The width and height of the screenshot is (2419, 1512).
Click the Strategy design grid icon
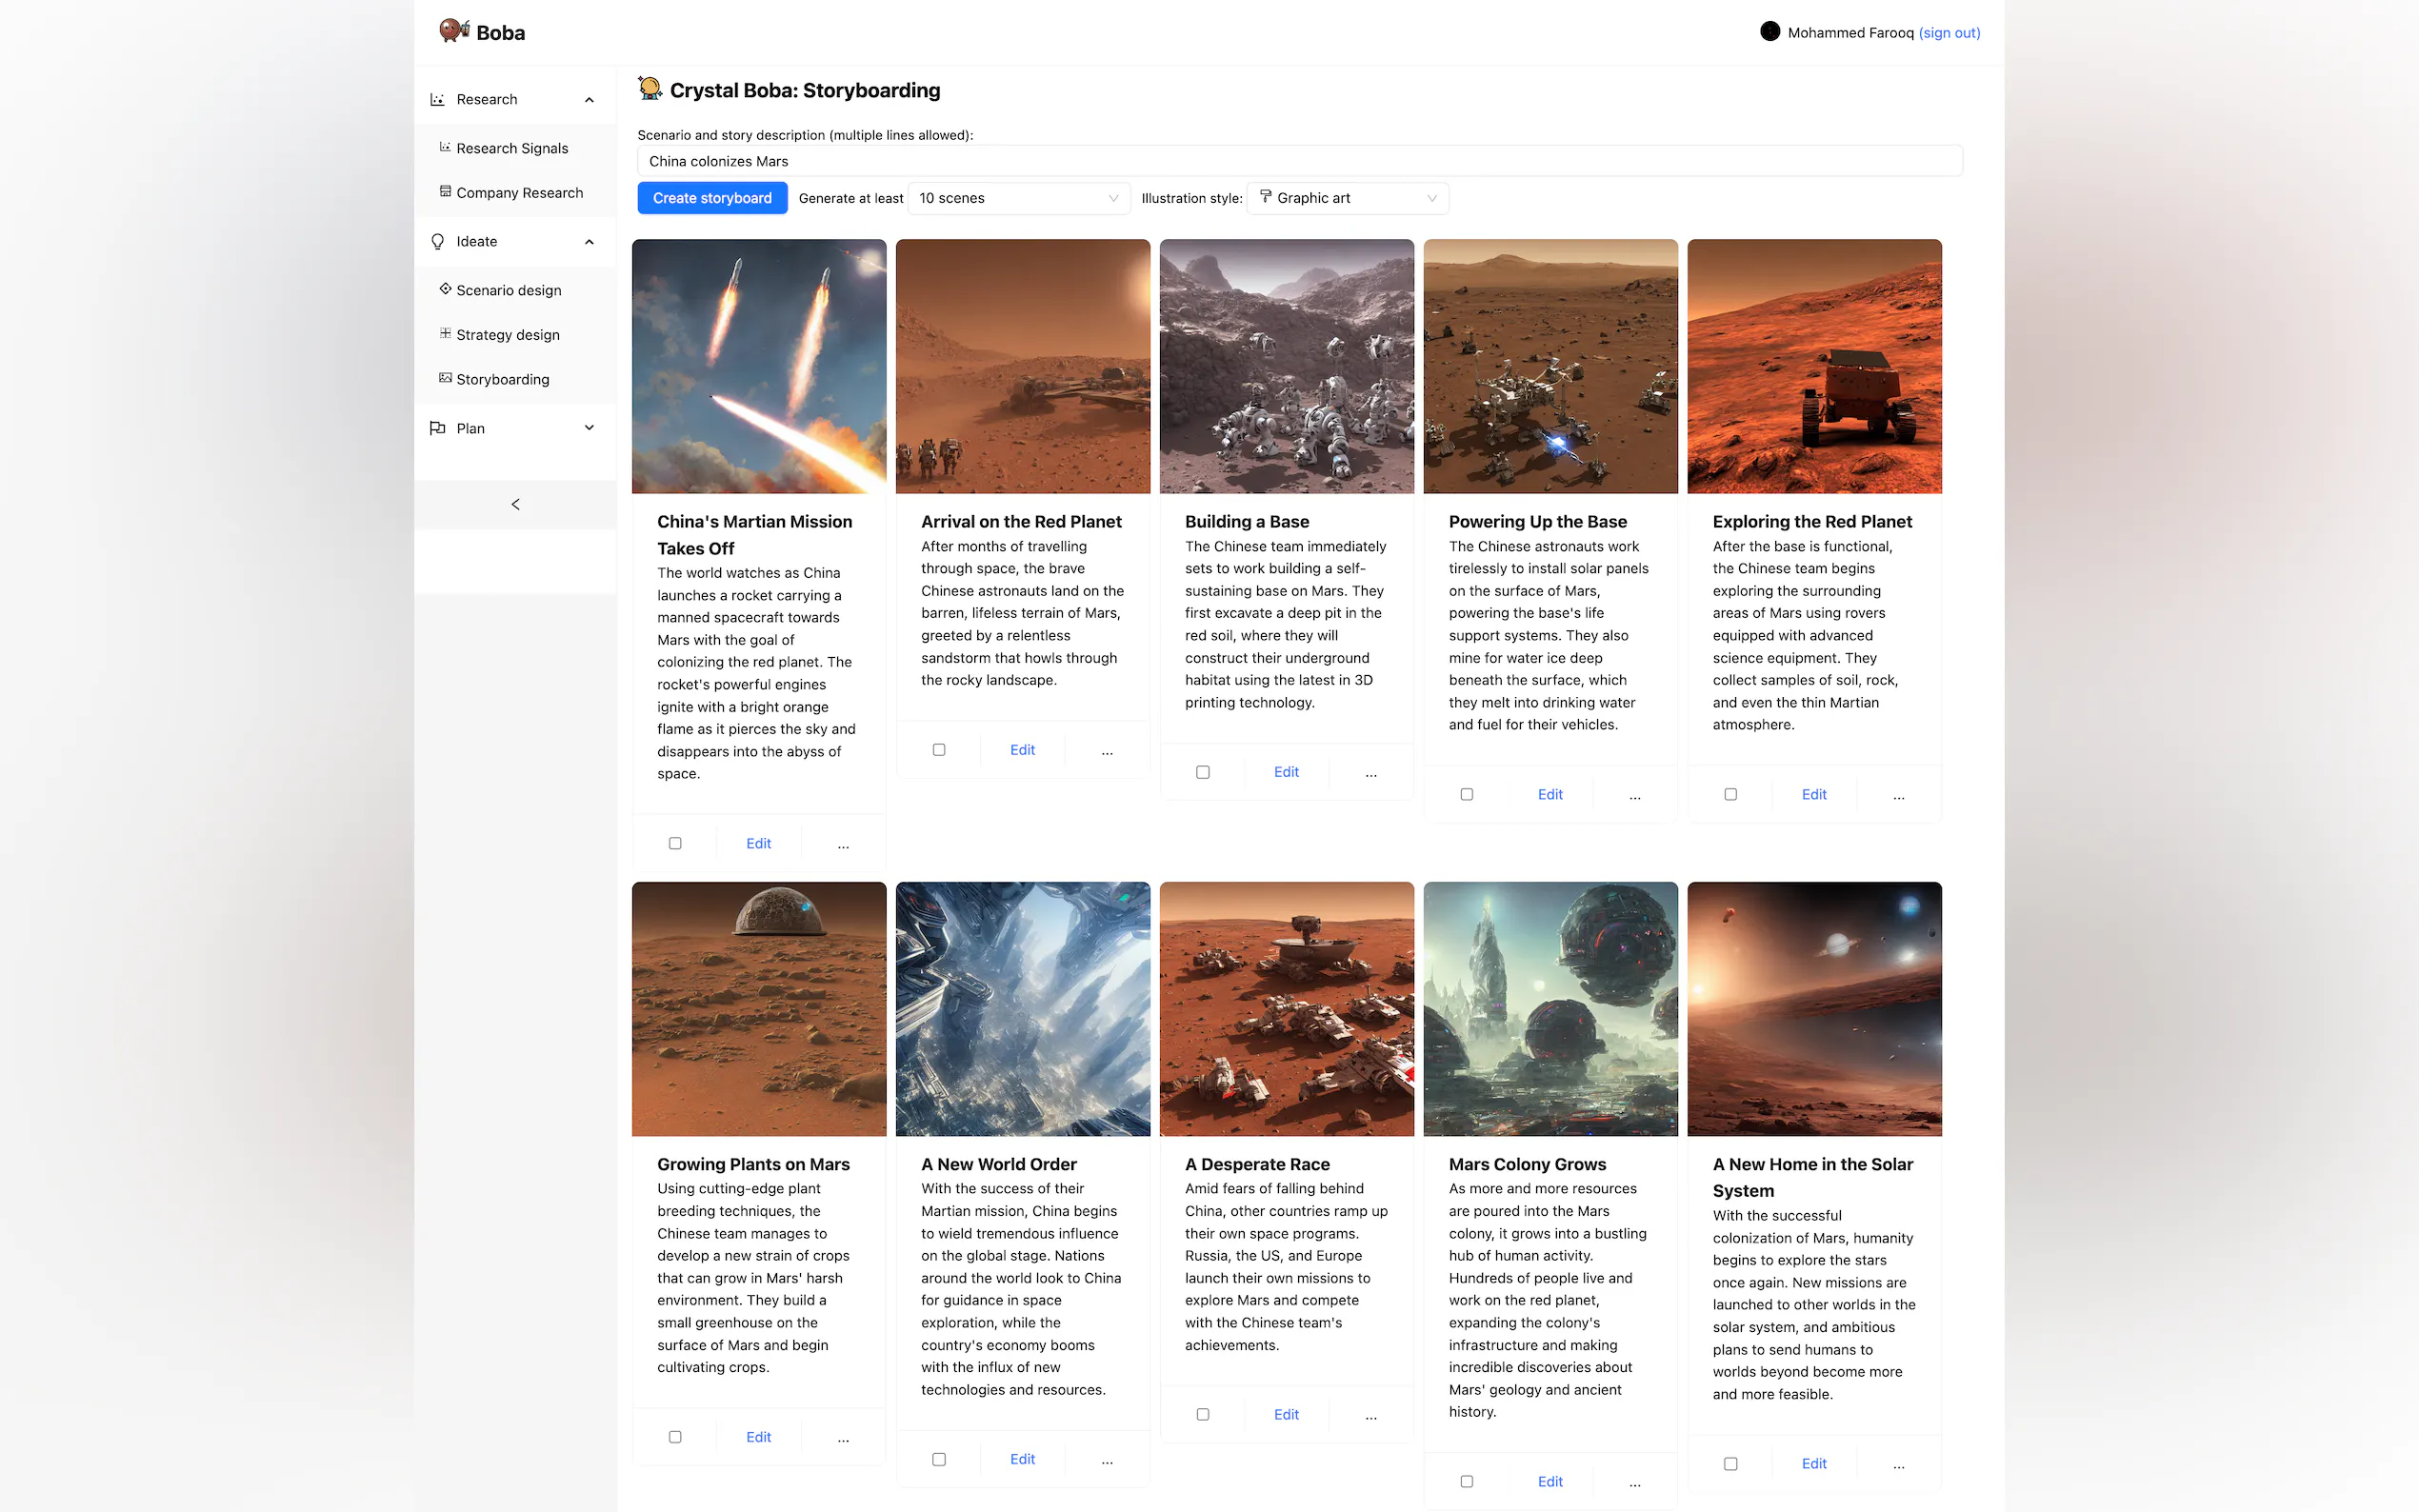coord(445,333)
